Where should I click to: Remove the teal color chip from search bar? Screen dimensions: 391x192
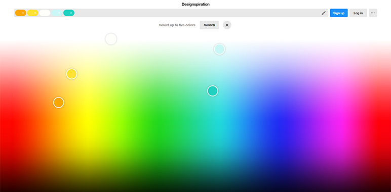click(x=71, y=13)
